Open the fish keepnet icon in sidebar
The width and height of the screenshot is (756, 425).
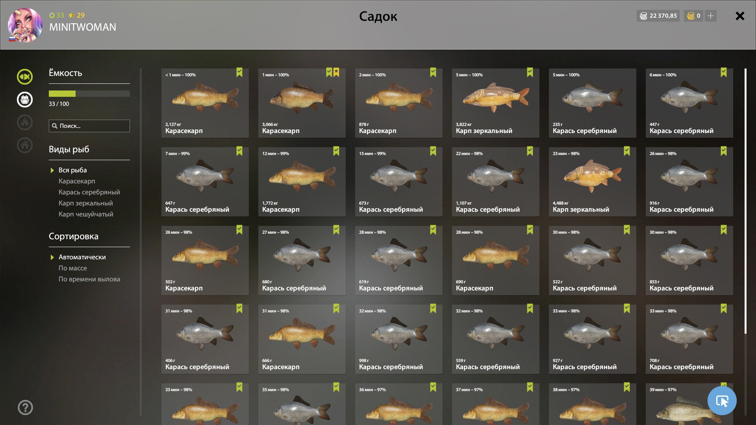point(24,77)
